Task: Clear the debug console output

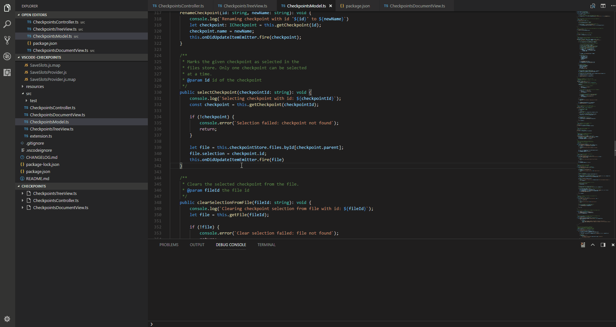Action: coord(583,245)
